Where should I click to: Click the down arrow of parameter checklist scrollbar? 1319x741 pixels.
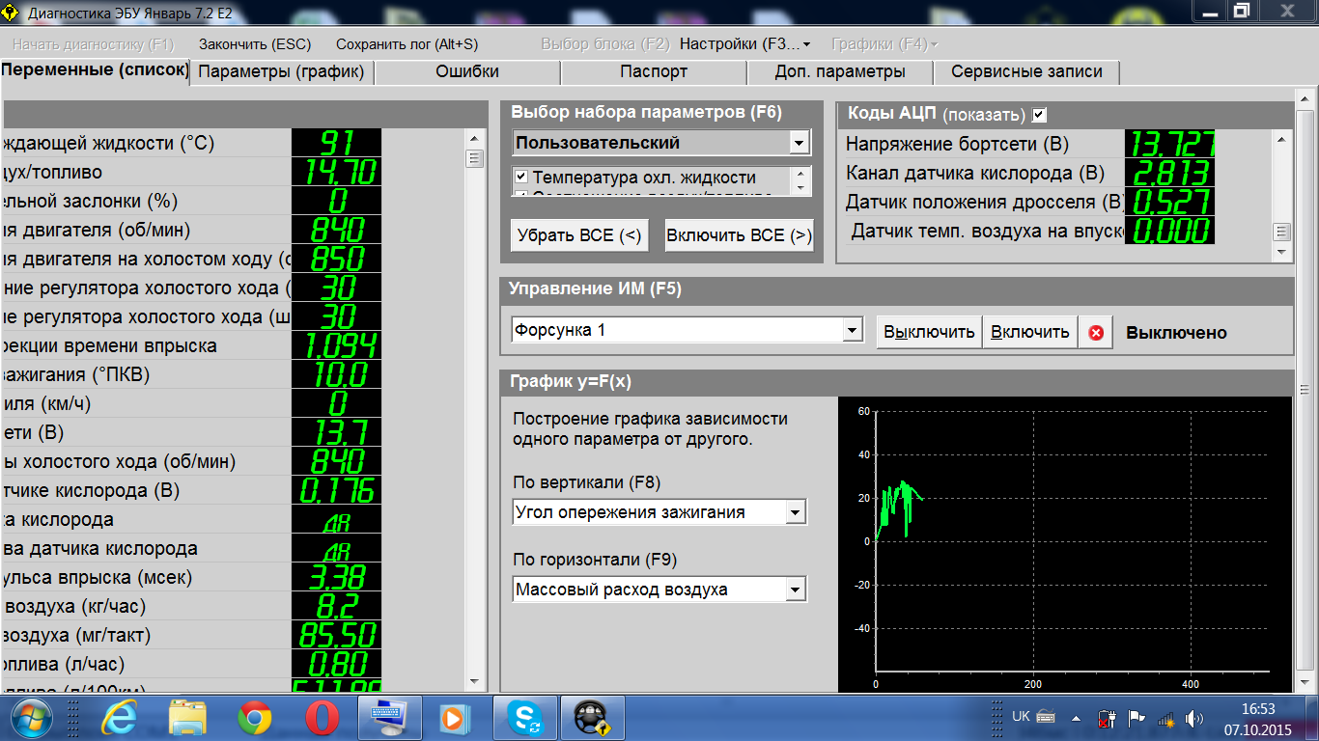click(800, 189)
